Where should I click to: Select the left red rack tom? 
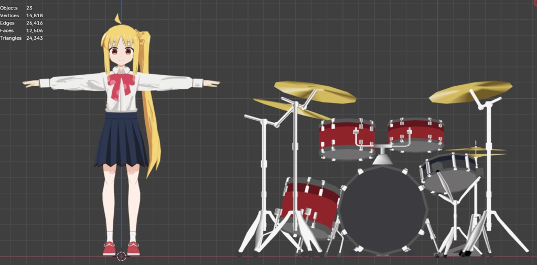point(347,140)
